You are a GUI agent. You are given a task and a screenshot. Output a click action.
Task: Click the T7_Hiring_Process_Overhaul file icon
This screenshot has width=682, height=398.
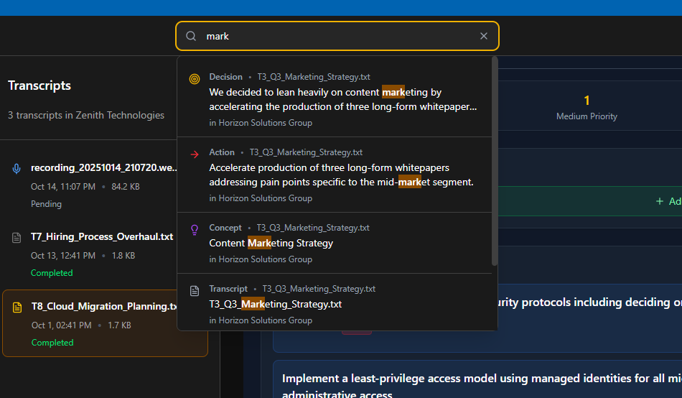(x=17, y=237)
